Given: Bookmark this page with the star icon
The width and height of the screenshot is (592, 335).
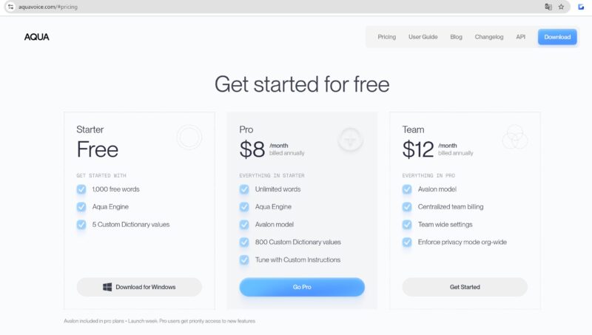Looking at the screenshot, I should [561, 7].
